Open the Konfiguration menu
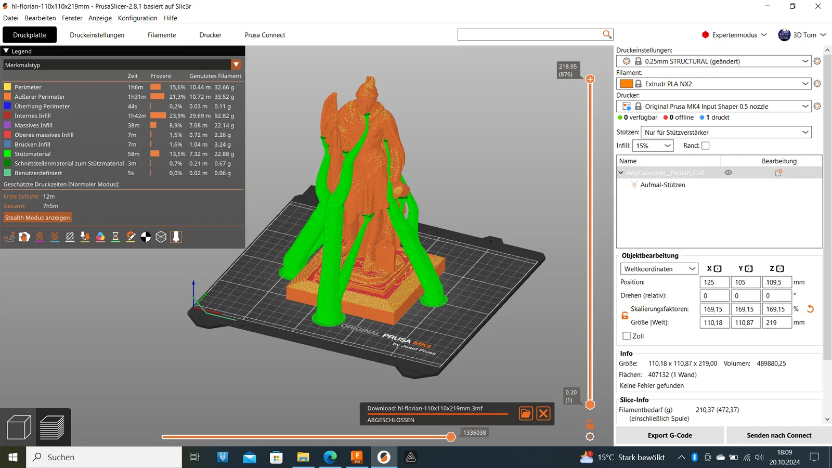Screen dimensions: 832x468 pyautogui.click(x=137, y=18)
